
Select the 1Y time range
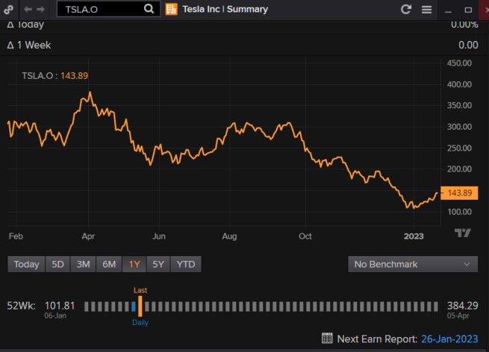134,264
